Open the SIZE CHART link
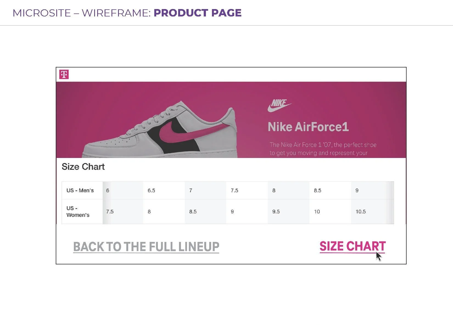The width and height of the screenshot is (453, 325). point(353,246)
